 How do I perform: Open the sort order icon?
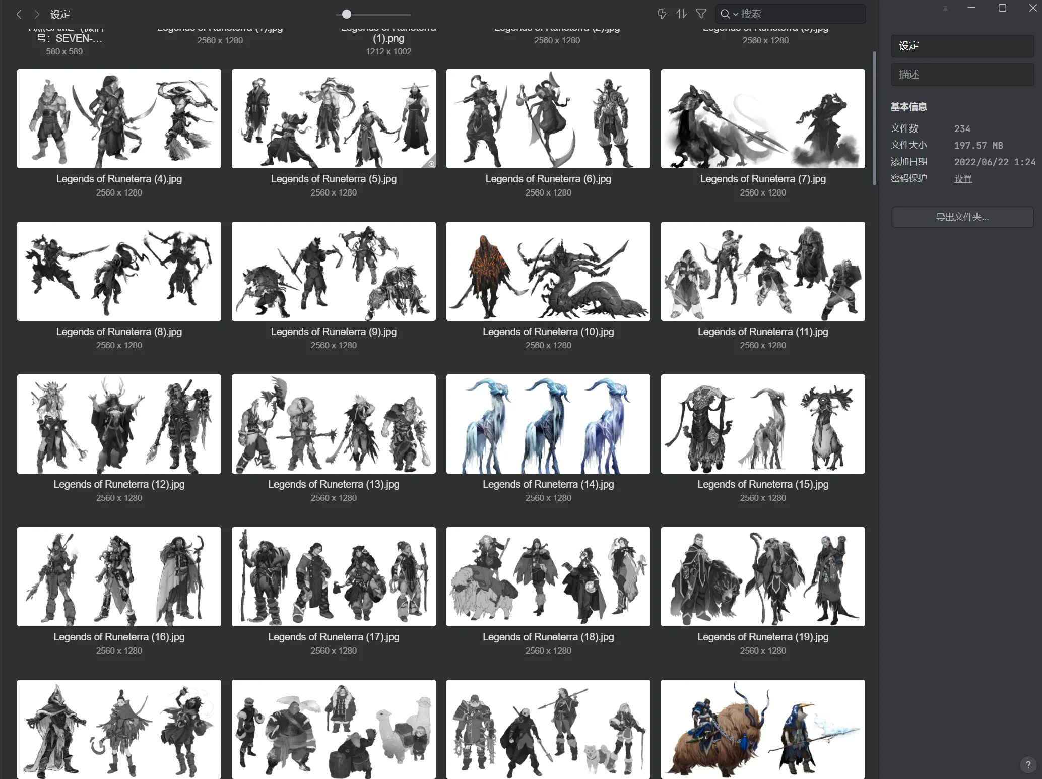681,14
